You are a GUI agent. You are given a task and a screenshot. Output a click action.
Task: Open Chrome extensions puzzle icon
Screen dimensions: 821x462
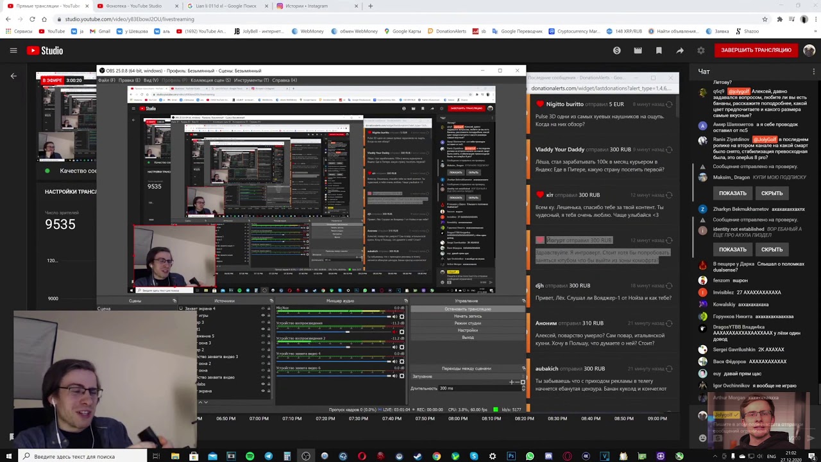coord(780,19)
